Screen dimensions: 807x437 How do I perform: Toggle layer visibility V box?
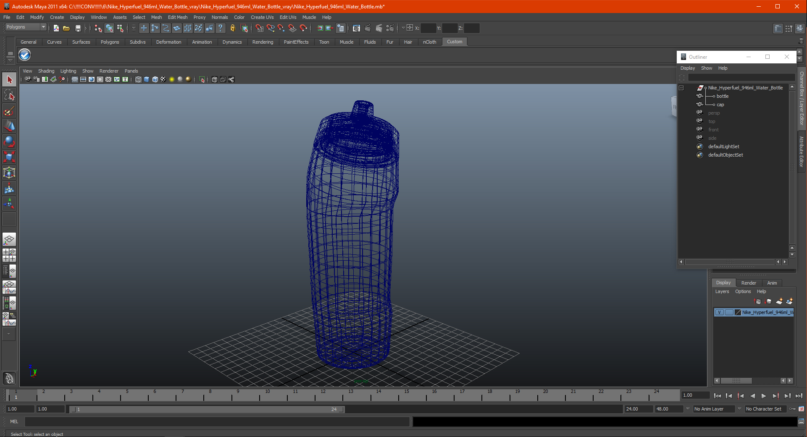[719, 312]
